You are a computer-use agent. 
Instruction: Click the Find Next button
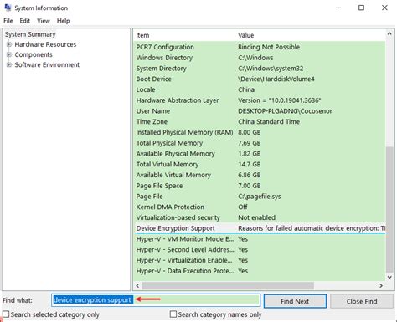click(295, 301)
